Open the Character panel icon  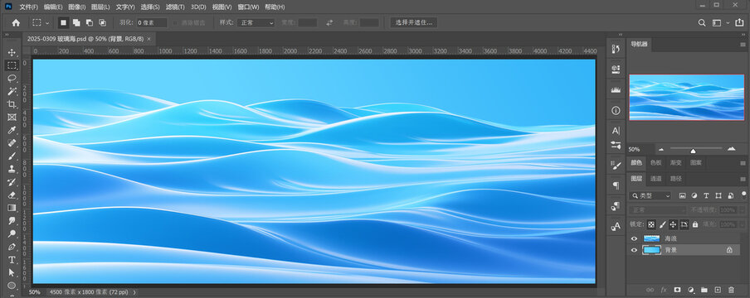tap(616, 131)
